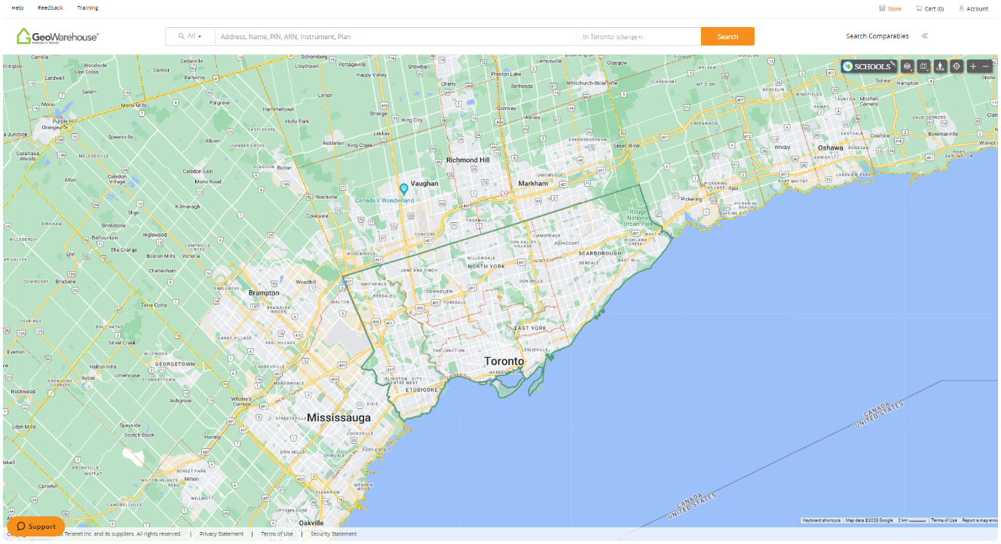
Task: Zoom out on the map
Action: pyautogui.click(x=986, y=66)
